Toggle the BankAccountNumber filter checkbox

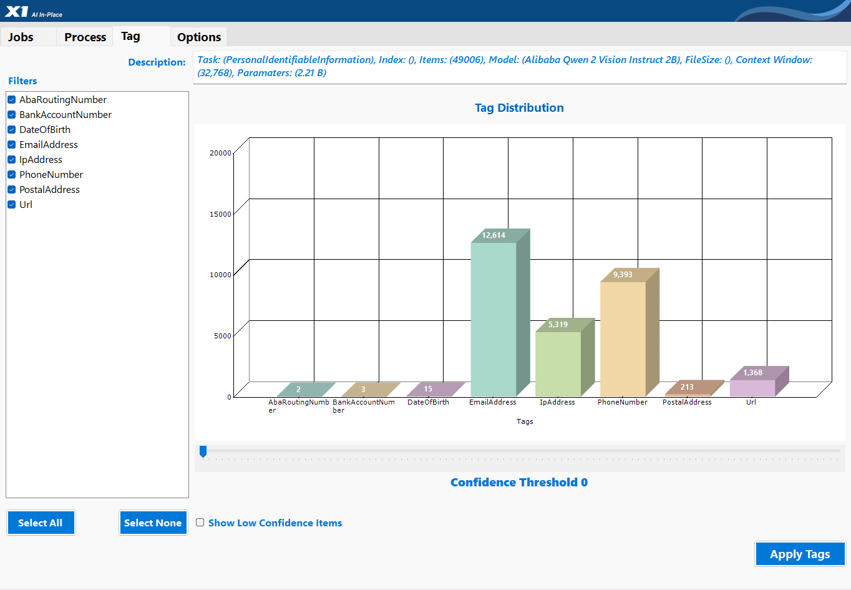(x=11, y=115)
